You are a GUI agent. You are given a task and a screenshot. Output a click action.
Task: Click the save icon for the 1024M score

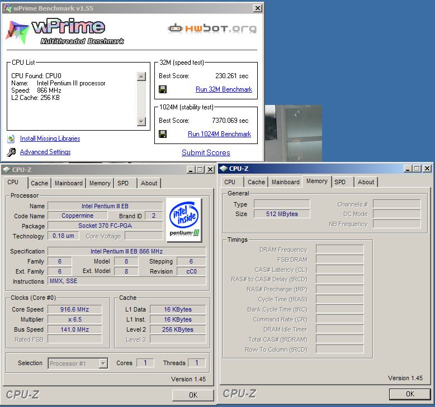tap(163, 134)
